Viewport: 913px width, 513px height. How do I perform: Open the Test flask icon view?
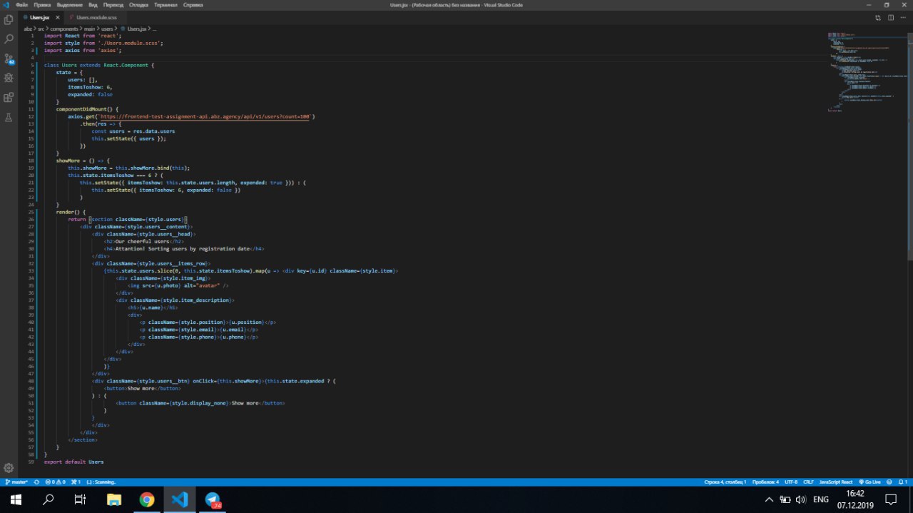pyautogui.click(x=9, y=117)
